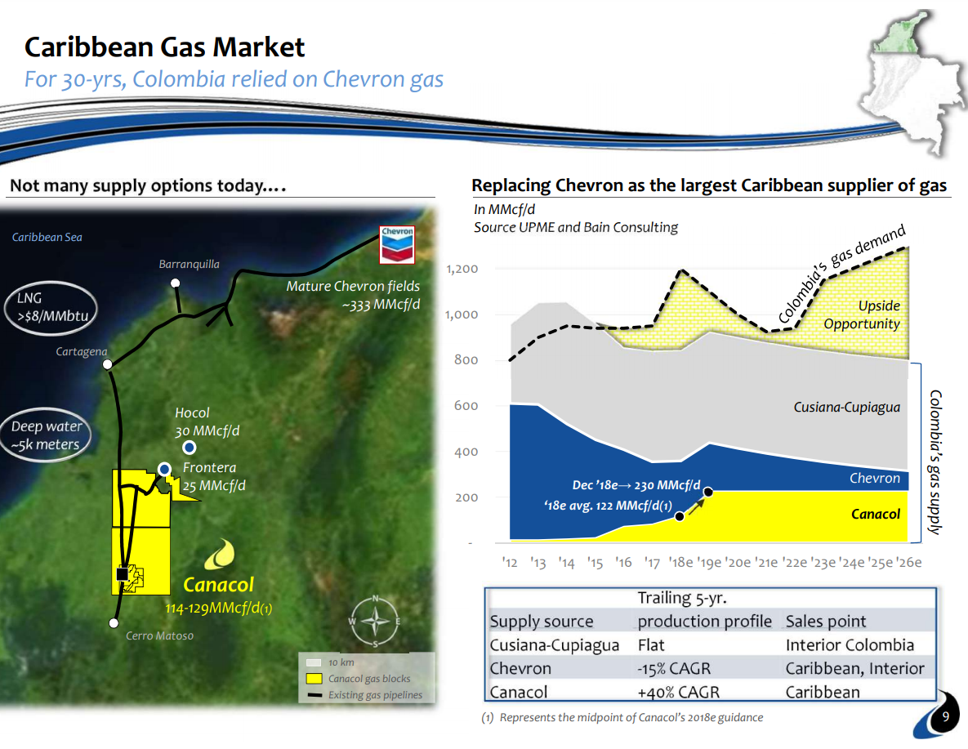Click the yellow Canacol gas blocks legend swatch
The image size is (968, 749).
(x=314, y=679)
